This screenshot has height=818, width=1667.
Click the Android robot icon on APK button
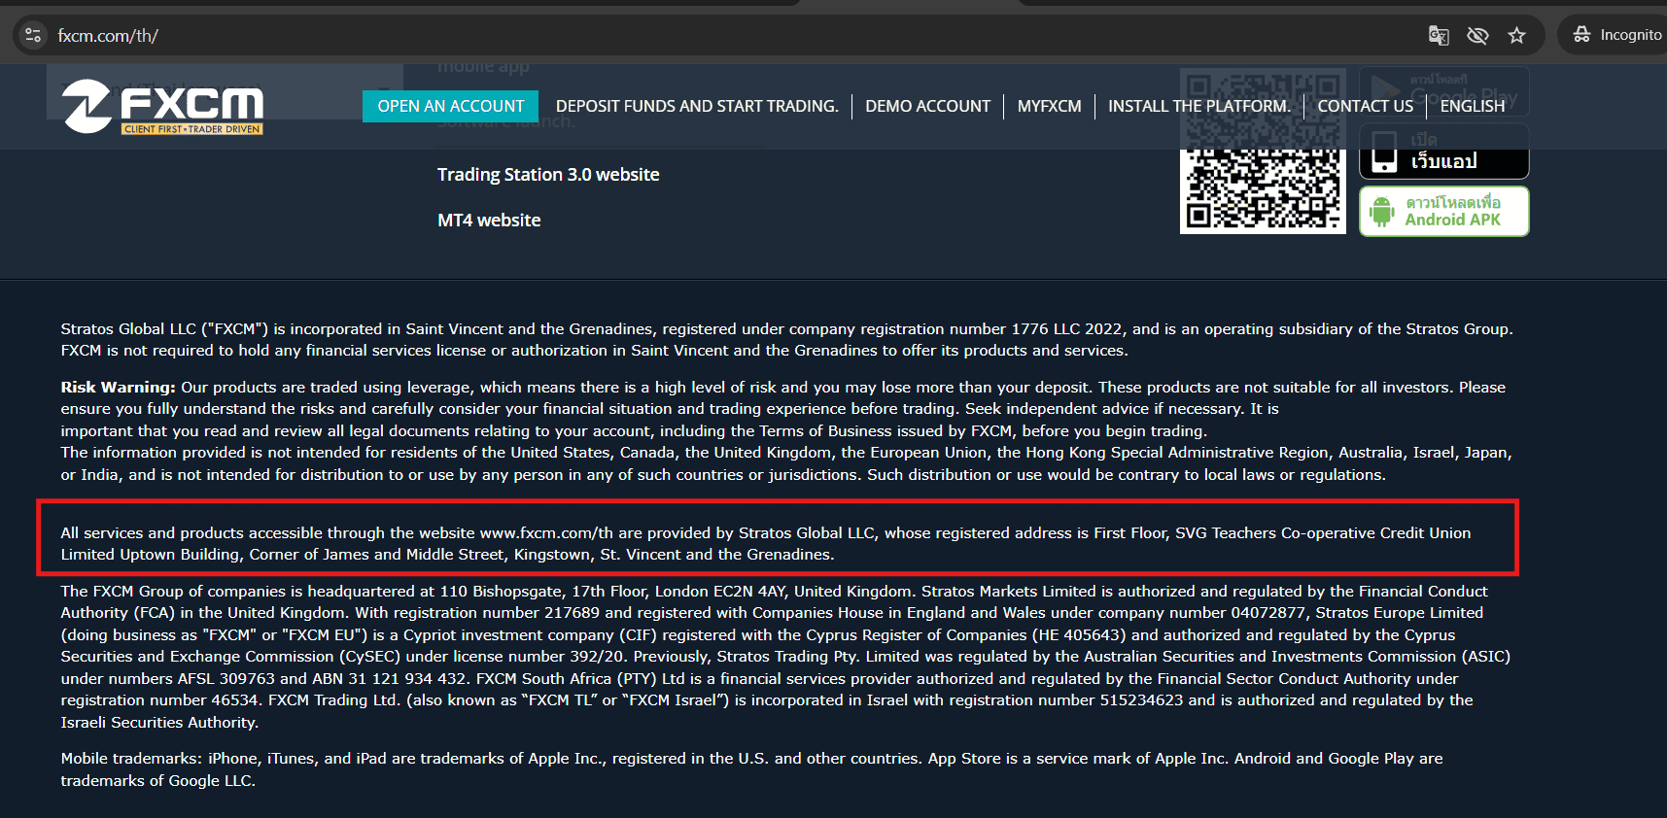(1382, 211)
